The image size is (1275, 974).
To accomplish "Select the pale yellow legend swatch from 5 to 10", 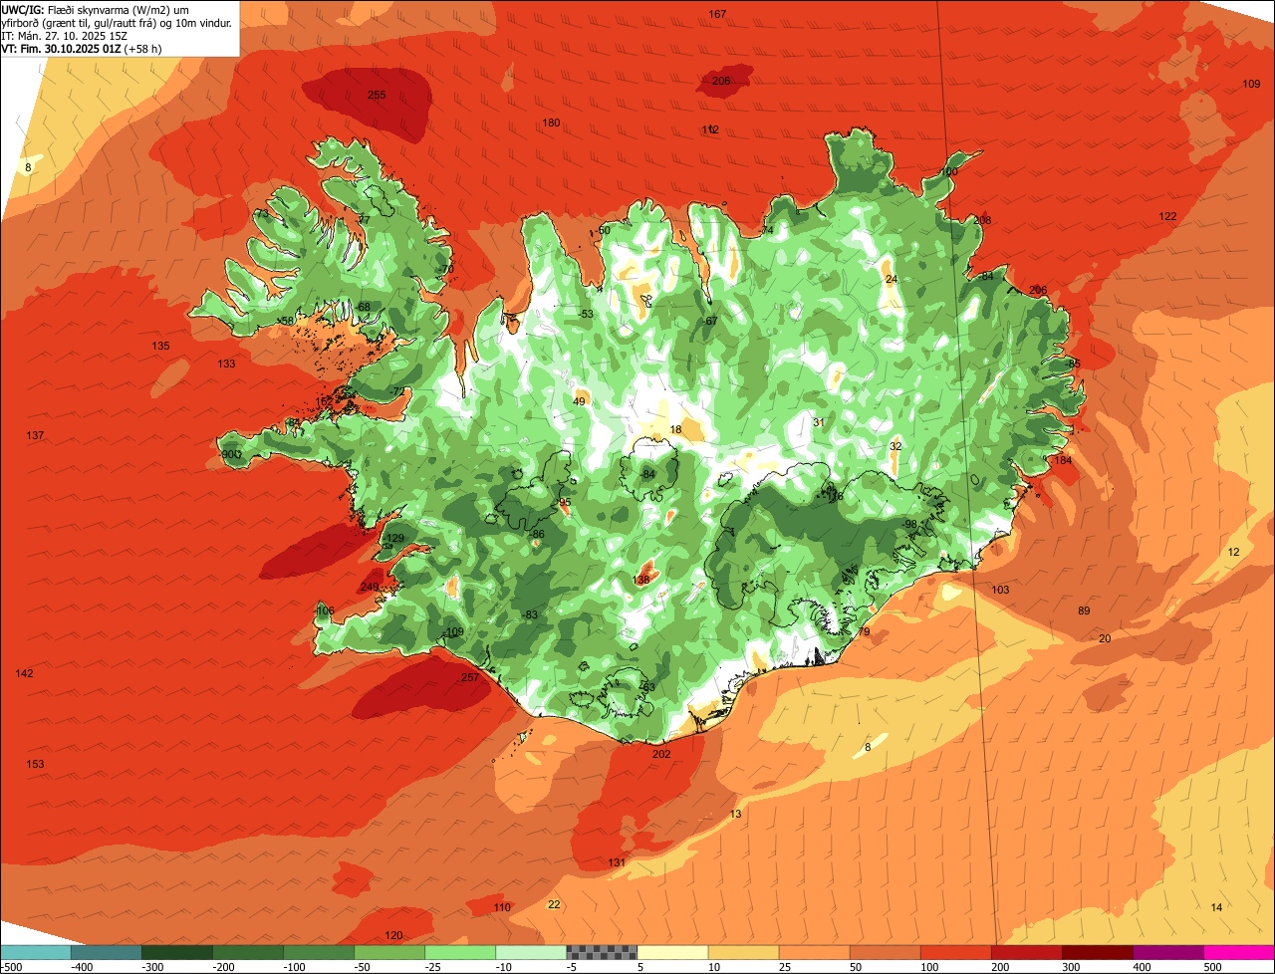I will pos(672,952).
